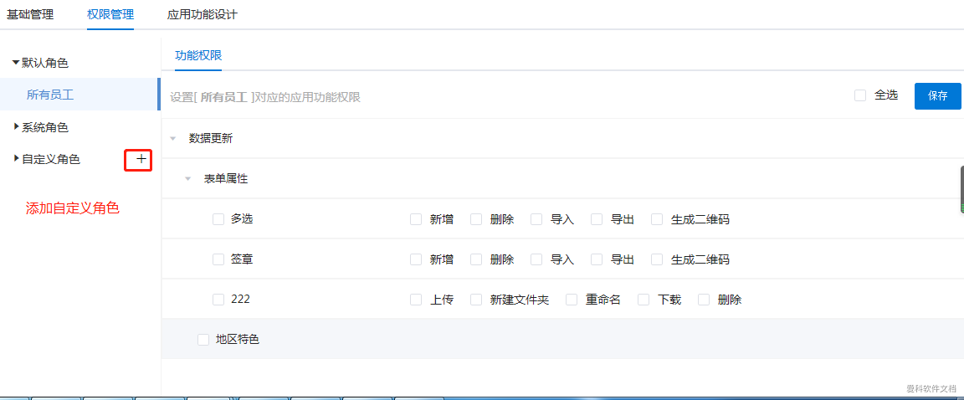Screen dimensions: 964x400
Task: Click the 系统角色 group label
Action: [x=45, y=128]
